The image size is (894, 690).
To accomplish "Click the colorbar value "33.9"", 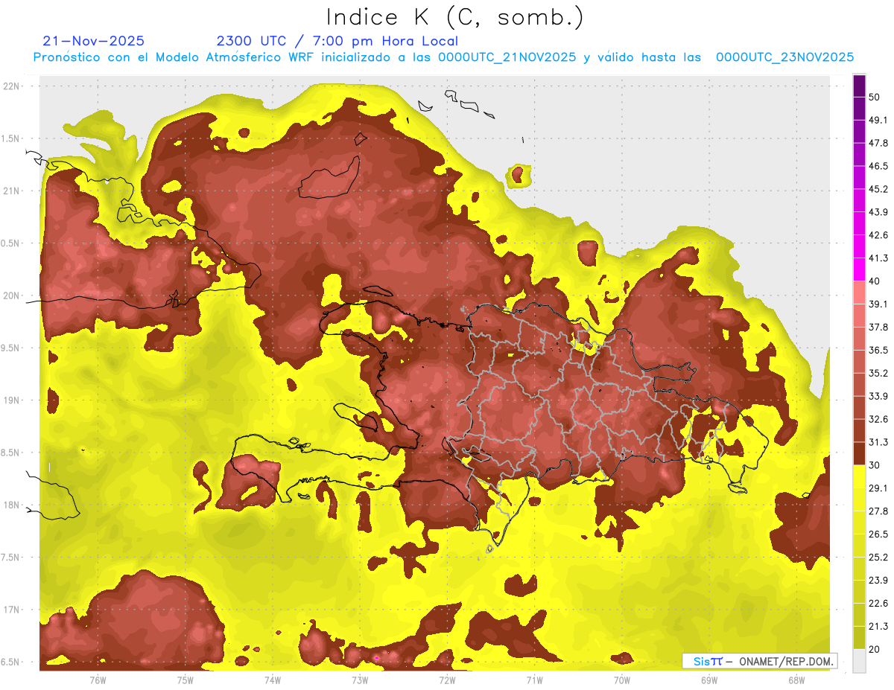I will pos(878,396).
